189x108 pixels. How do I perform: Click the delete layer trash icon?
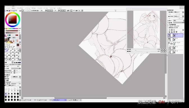176,32
